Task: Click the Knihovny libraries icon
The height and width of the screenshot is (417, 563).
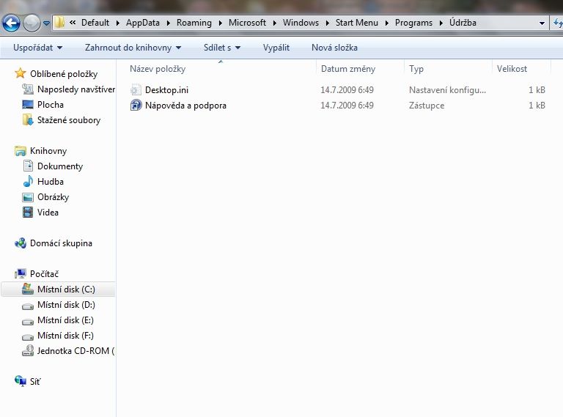Action: pyautogui.click(x=21, y=151)
